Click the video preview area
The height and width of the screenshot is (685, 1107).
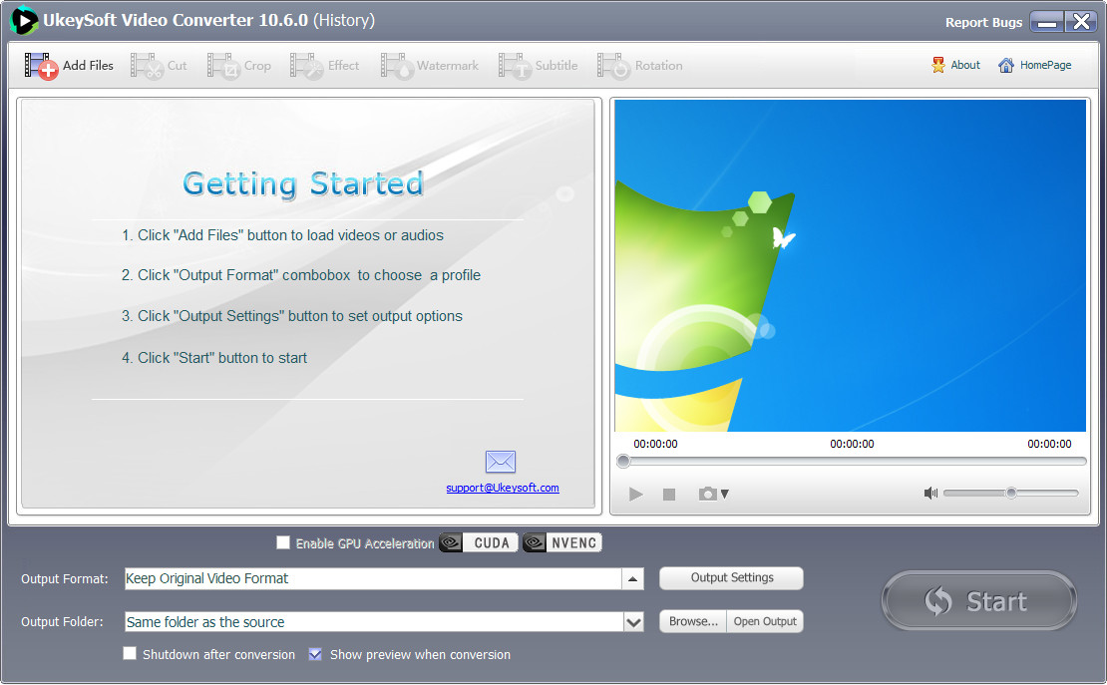pyautogui.click(x=850, y=265)
